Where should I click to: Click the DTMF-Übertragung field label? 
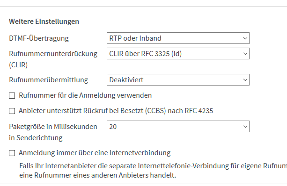pyautogui.click(x=39, y=38)
